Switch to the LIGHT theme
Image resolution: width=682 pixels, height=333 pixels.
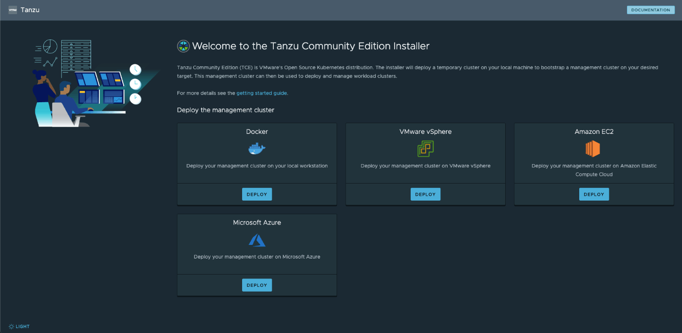(19, 327)
